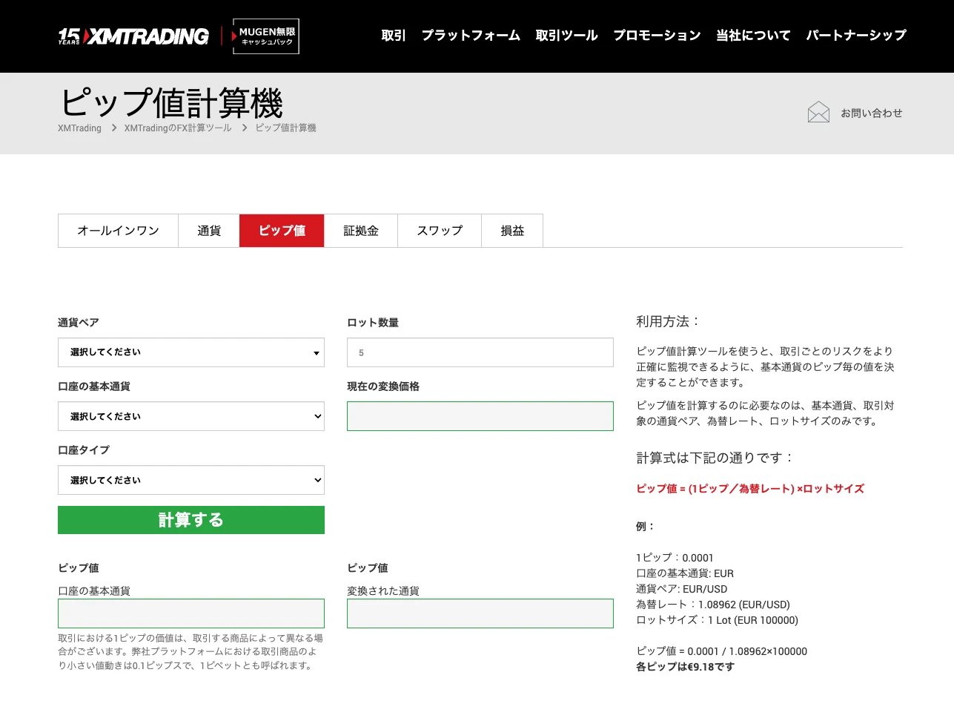Viewport: 954px width, 724px height.
Task: Click inside the ロット数量 input field
Action: [x=480, y=352]
